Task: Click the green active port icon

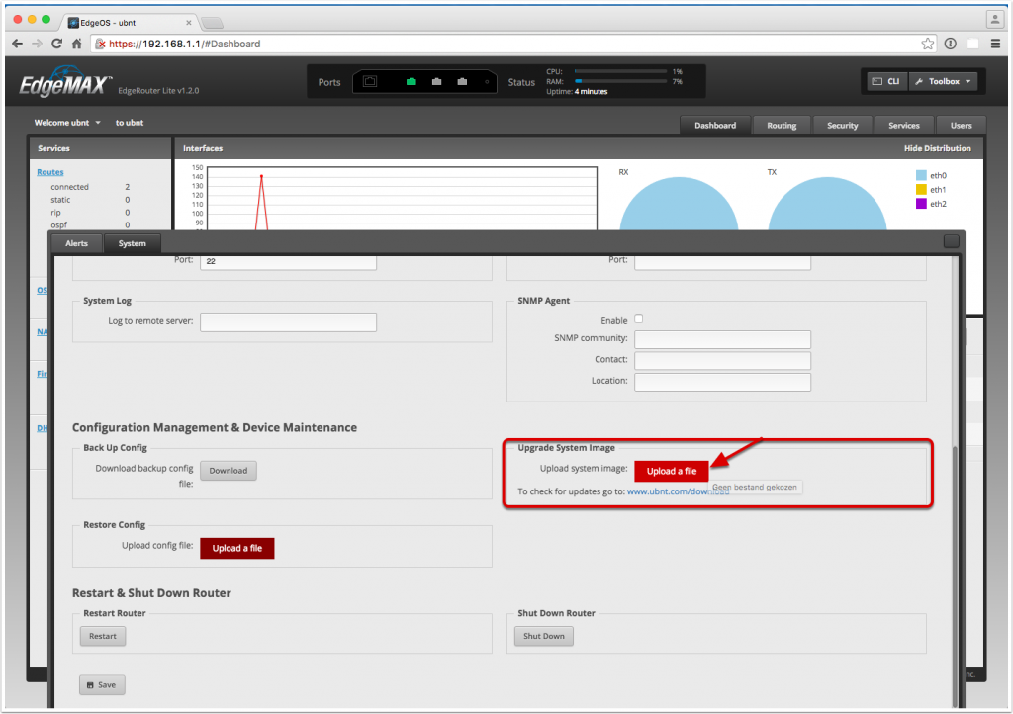Action: click(x=411, y=82)
